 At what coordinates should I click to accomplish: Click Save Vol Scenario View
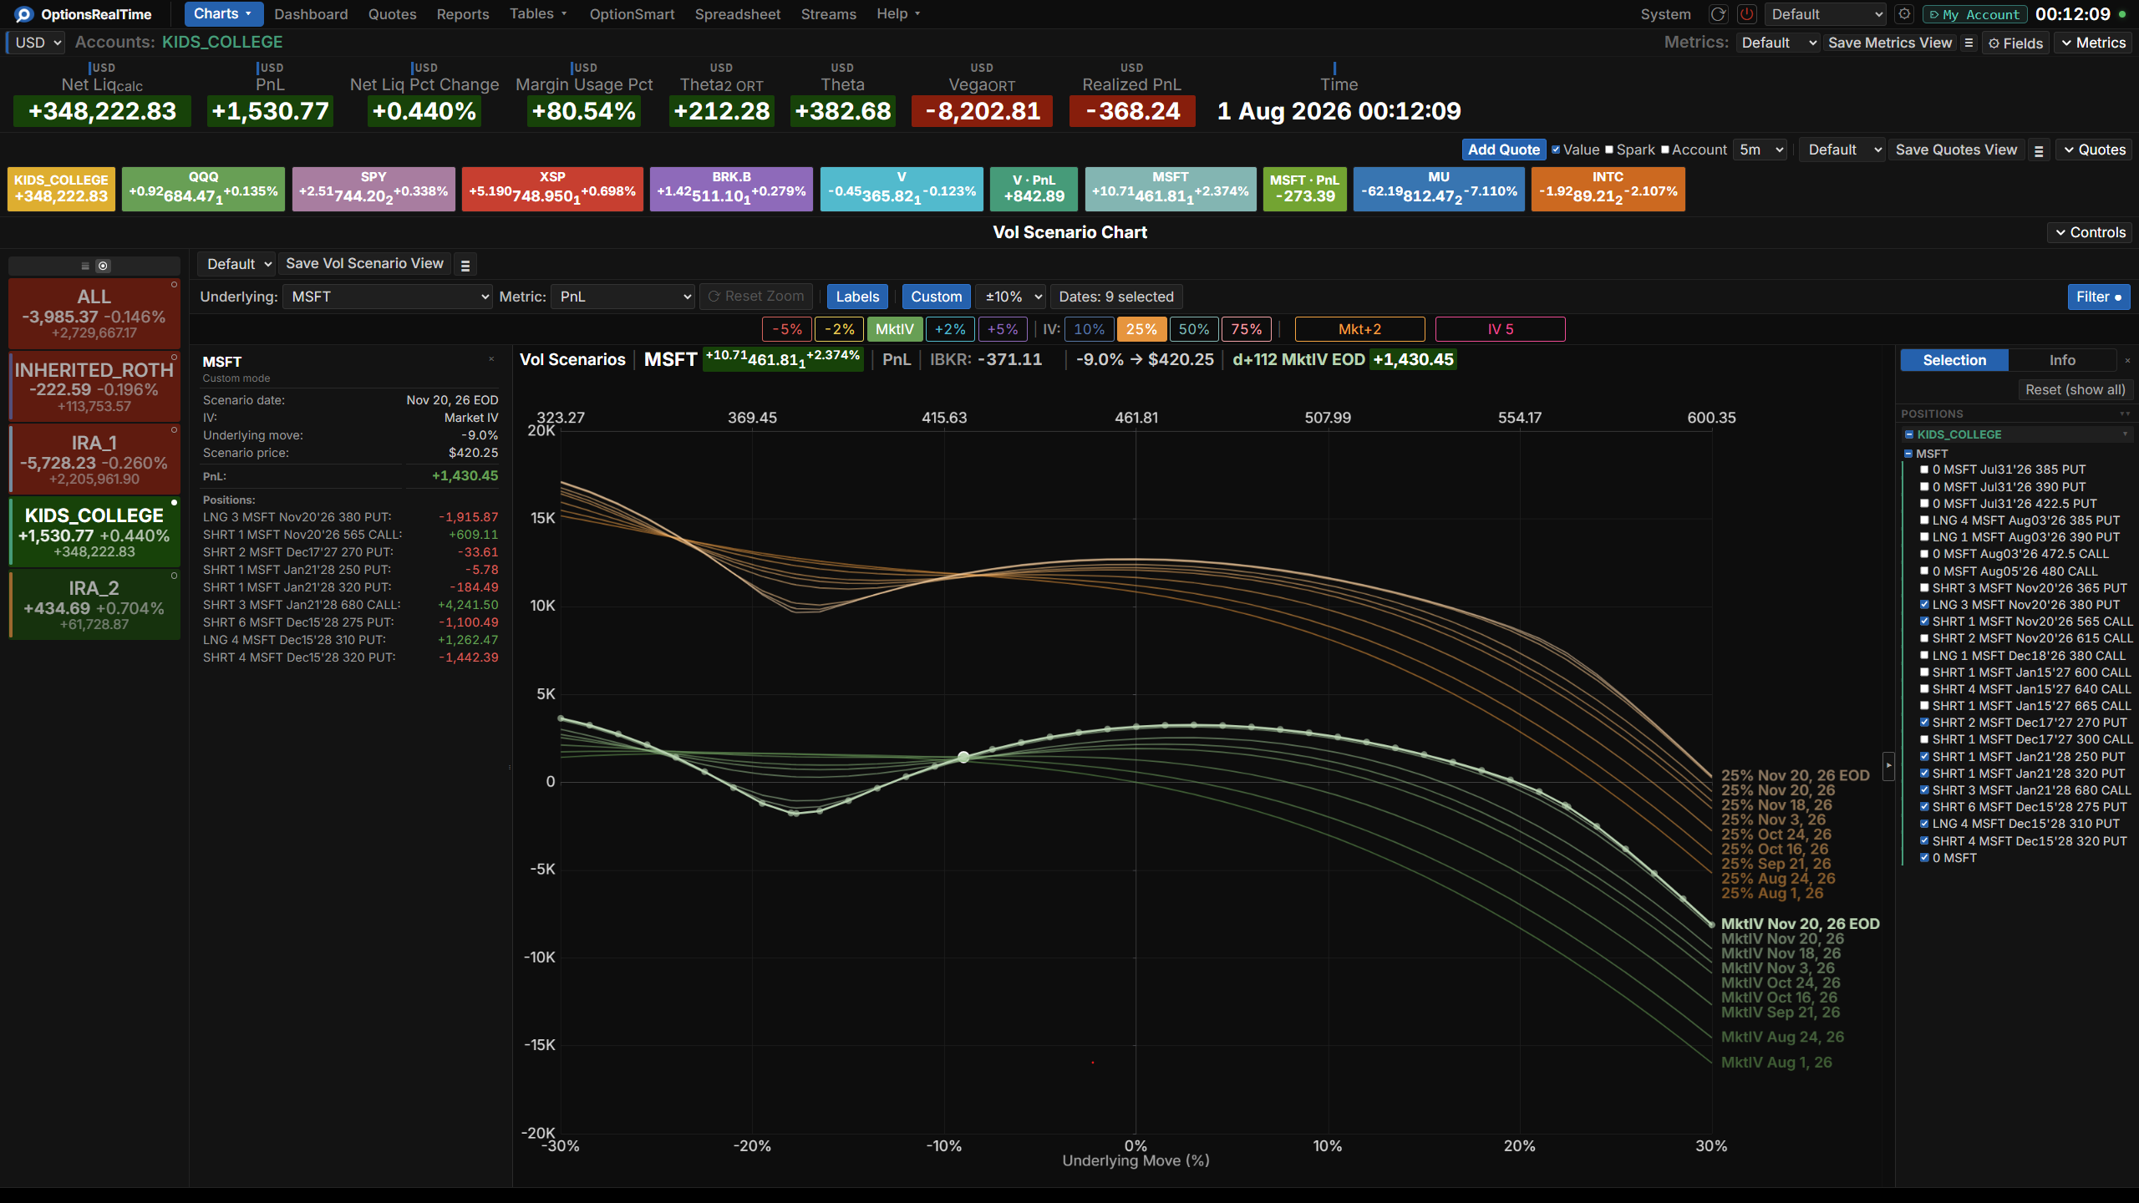pos(364,264)
